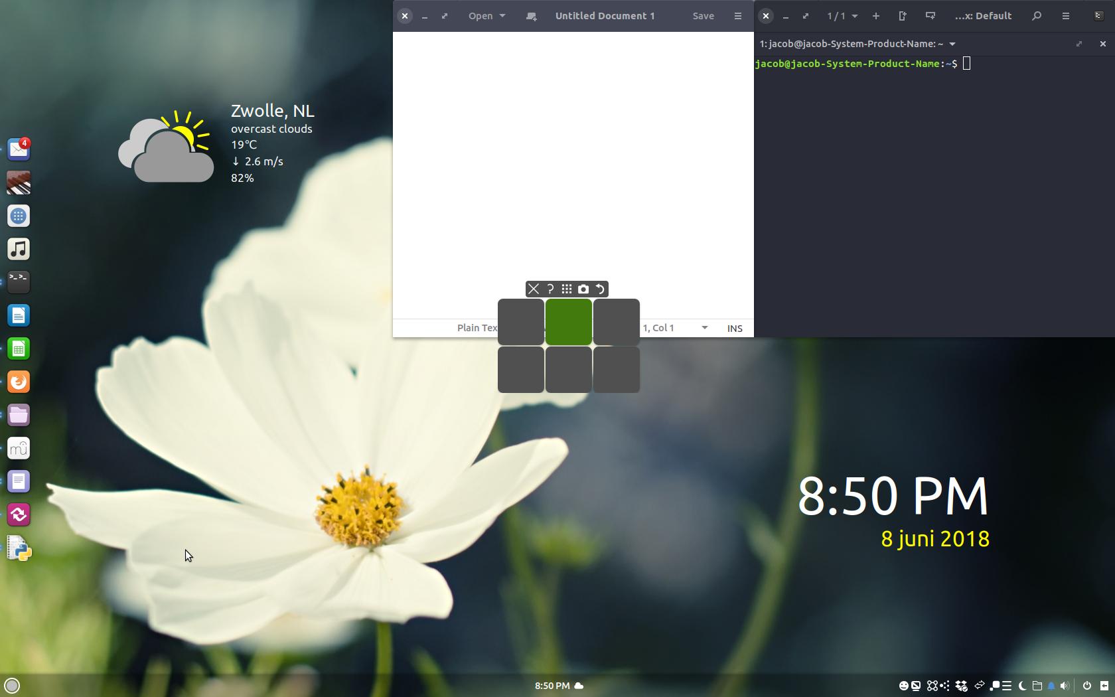
Task: Expand the 1/1 terminal tab switcher dropdown
Action: 855,16
